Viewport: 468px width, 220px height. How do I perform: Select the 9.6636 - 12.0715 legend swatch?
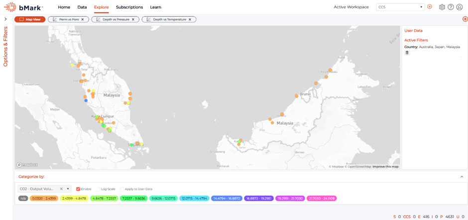point(164,198)
